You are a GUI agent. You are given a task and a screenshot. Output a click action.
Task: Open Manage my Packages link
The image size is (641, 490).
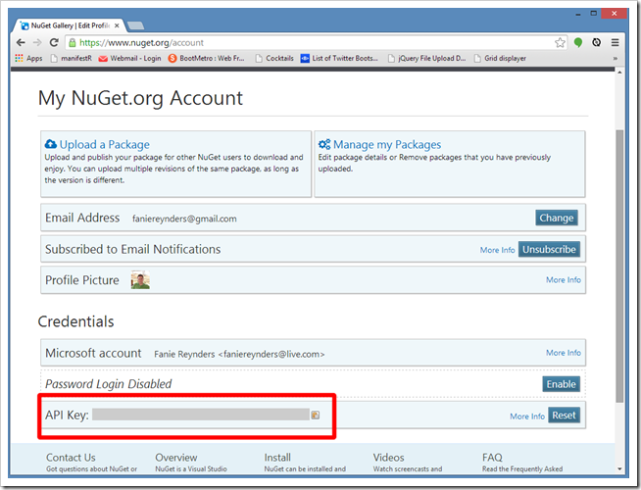tap(387, 144)
